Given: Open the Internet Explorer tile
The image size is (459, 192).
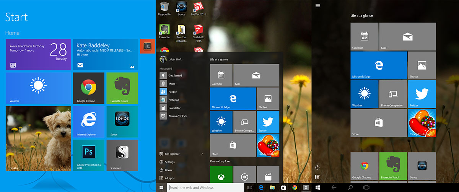Looking at the screenshot, I should 88,122.
